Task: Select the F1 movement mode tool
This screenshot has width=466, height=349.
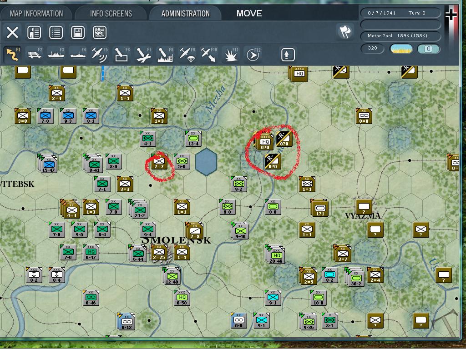Action: (13, 54)
